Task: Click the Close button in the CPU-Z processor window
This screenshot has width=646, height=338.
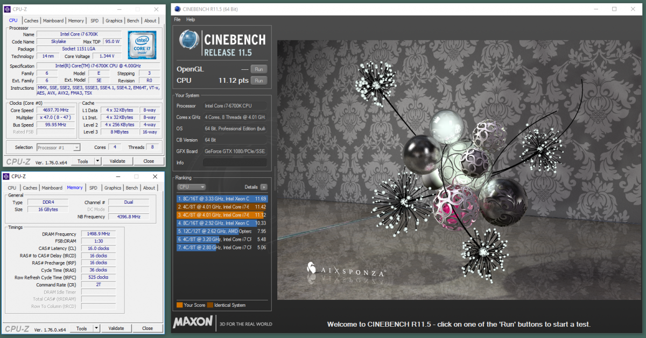Action: coord(149,161)
